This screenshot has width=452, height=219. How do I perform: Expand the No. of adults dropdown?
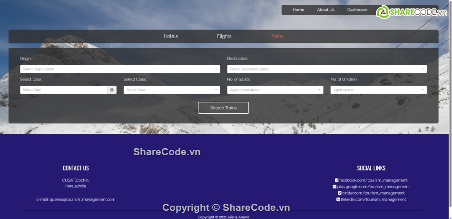[275, 90]
